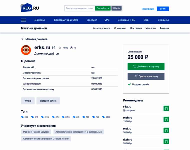Image resolution: width=190 pixels, height=150 pixels.
Task: Open recommended domain rcst.ru
Action: tap(127, 129)
